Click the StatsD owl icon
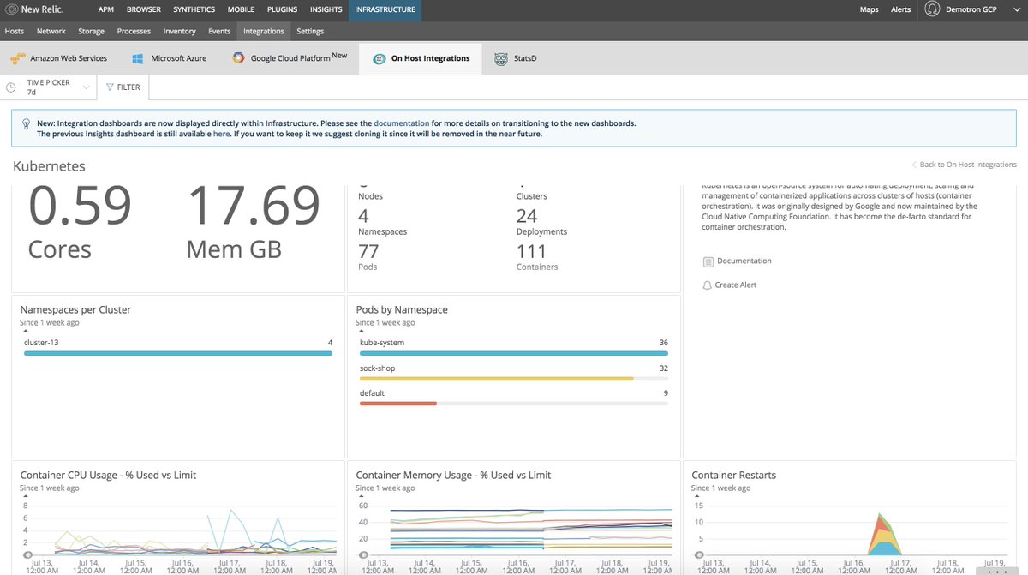This screenshot has height=575, width=1028. coord(501,58)
